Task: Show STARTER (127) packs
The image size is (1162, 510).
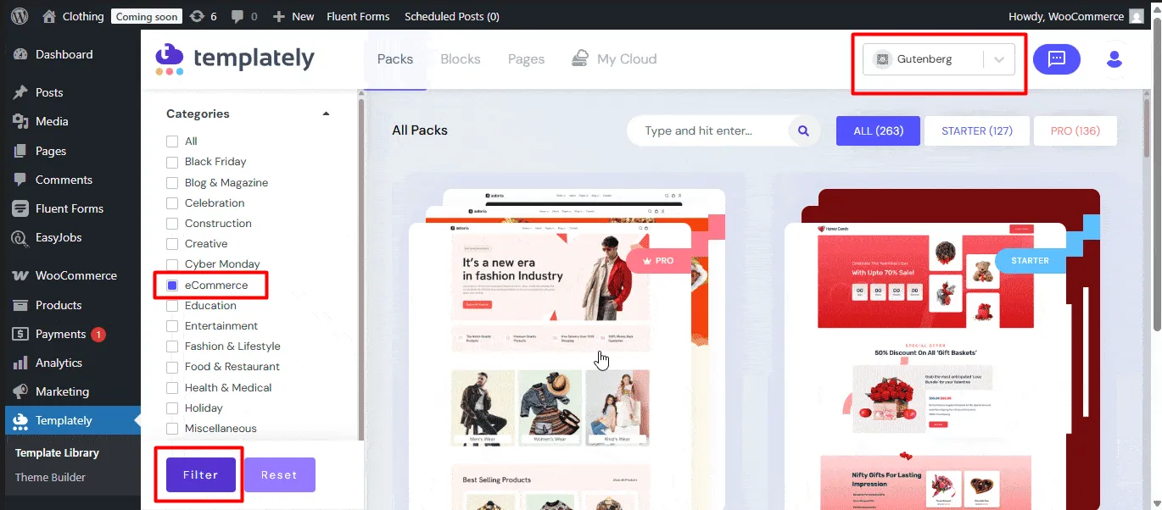Action: pyautogui.click(x=977, y=131)
